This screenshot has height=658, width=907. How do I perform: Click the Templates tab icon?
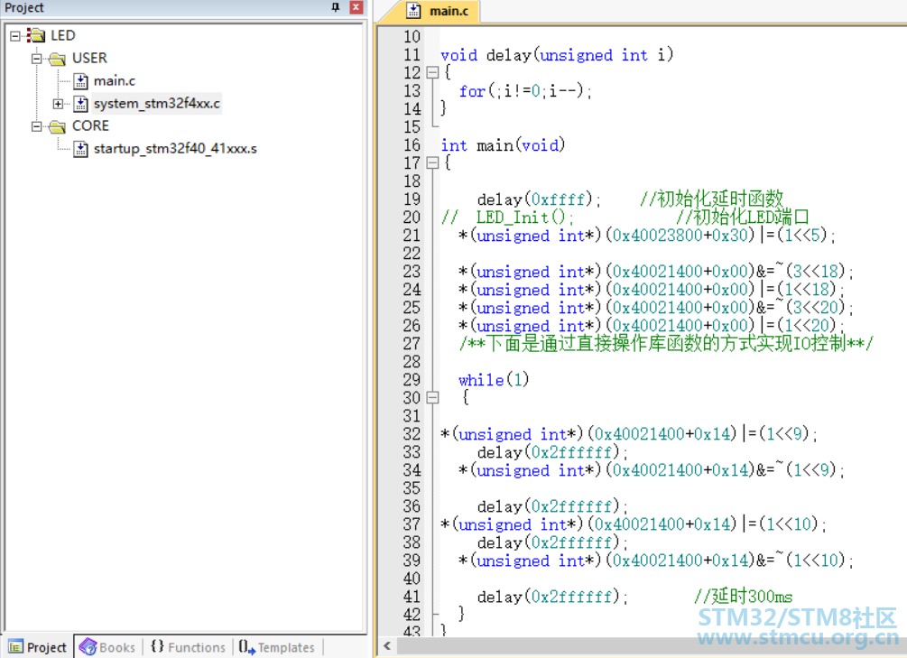[x=247, y=647]
